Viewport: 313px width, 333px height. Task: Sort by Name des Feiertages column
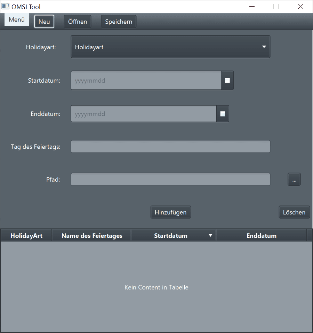pos(92,236)
